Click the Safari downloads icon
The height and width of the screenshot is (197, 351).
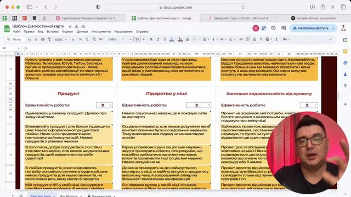pos(313,7)
